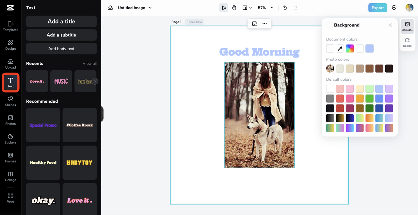The image size is (418, 215).
Task: Select the woman and husky photo
Action: click(259, 115)
